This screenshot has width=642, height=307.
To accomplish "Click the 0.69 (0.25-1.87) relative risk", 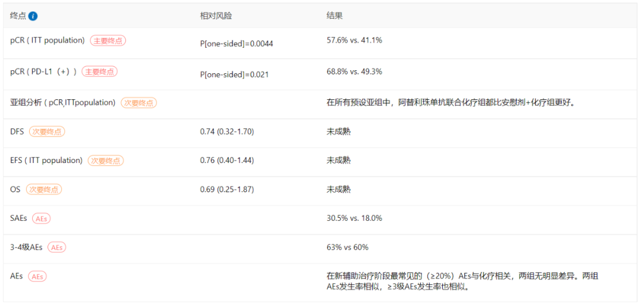I will tap(227, 189).
